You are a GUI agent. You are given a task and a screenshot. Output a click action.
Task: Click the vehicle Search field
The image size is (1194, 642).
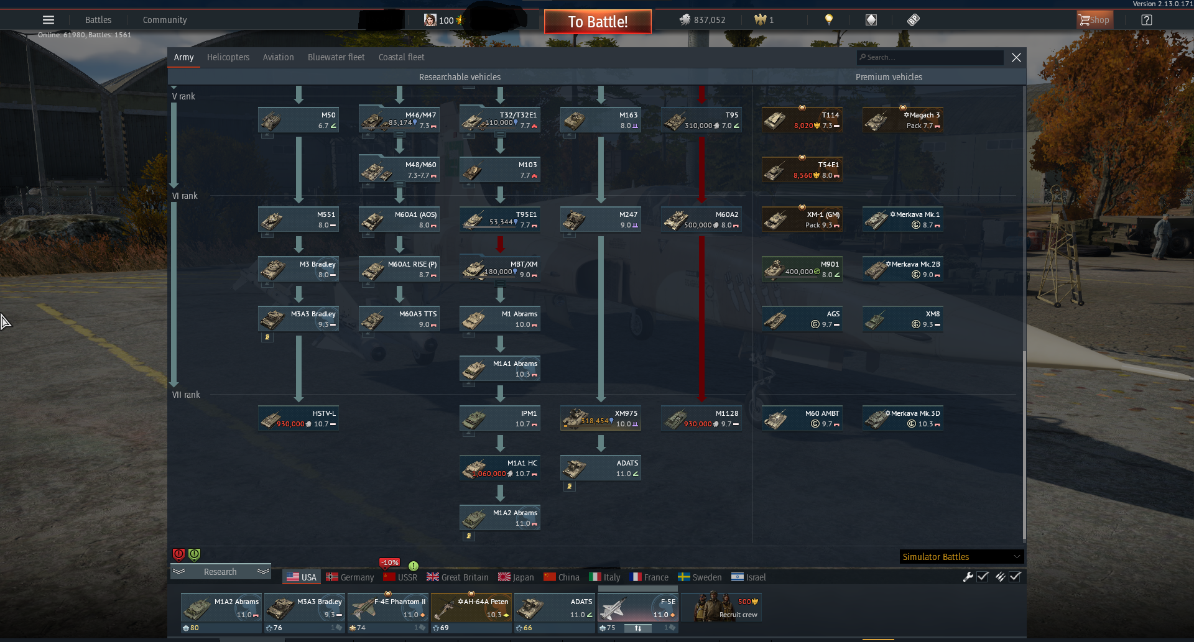(930, 57)
